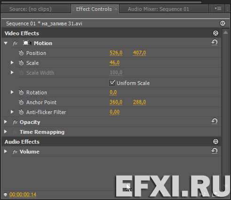
Task: Select the Effect Controls tab
Action: (94, 9)
